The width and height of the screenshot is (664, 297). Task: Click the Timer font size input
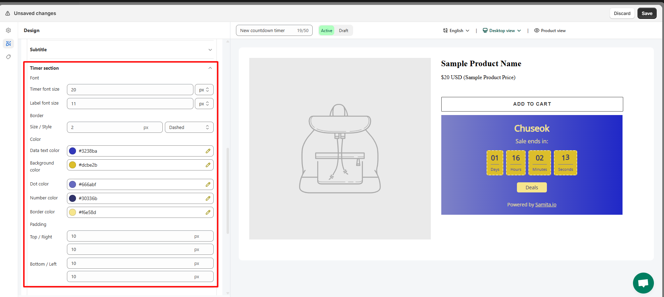[x=130, y=90]
